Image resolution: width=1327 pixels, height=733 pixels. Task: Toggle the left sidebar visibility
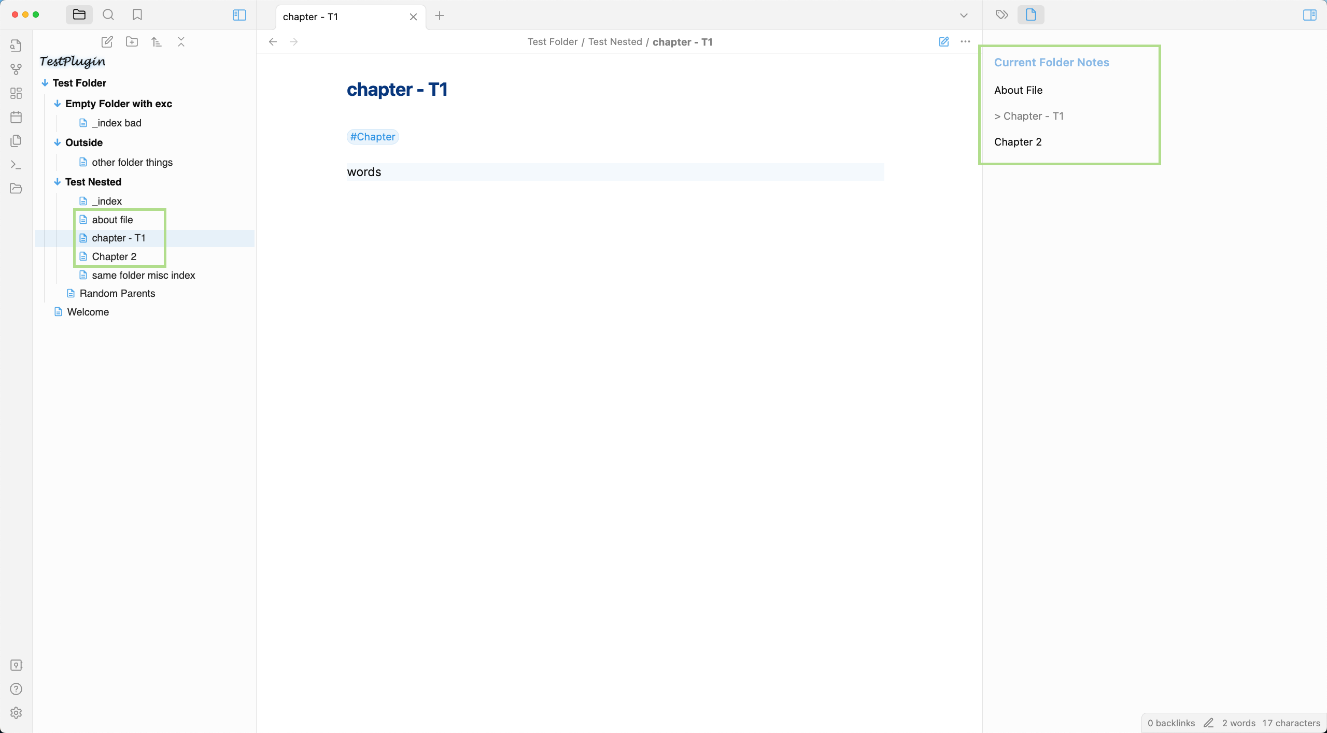coord(238,15)
